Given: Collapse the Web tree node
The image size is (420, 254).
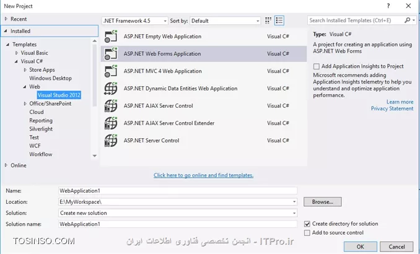Looking at the screenshot, I should 25,87.
